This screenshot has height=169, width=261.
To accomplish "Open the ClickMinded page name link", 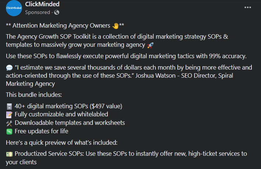I will tap(42, 4).
